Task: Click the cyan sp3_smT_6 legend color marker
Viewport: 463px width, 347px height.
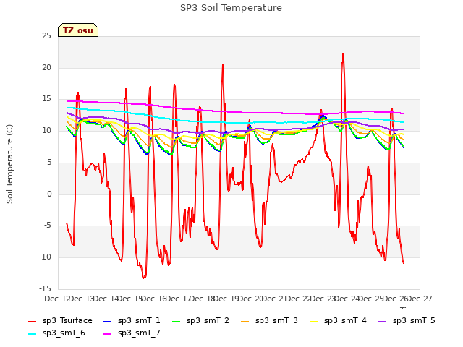Action: 32,334
